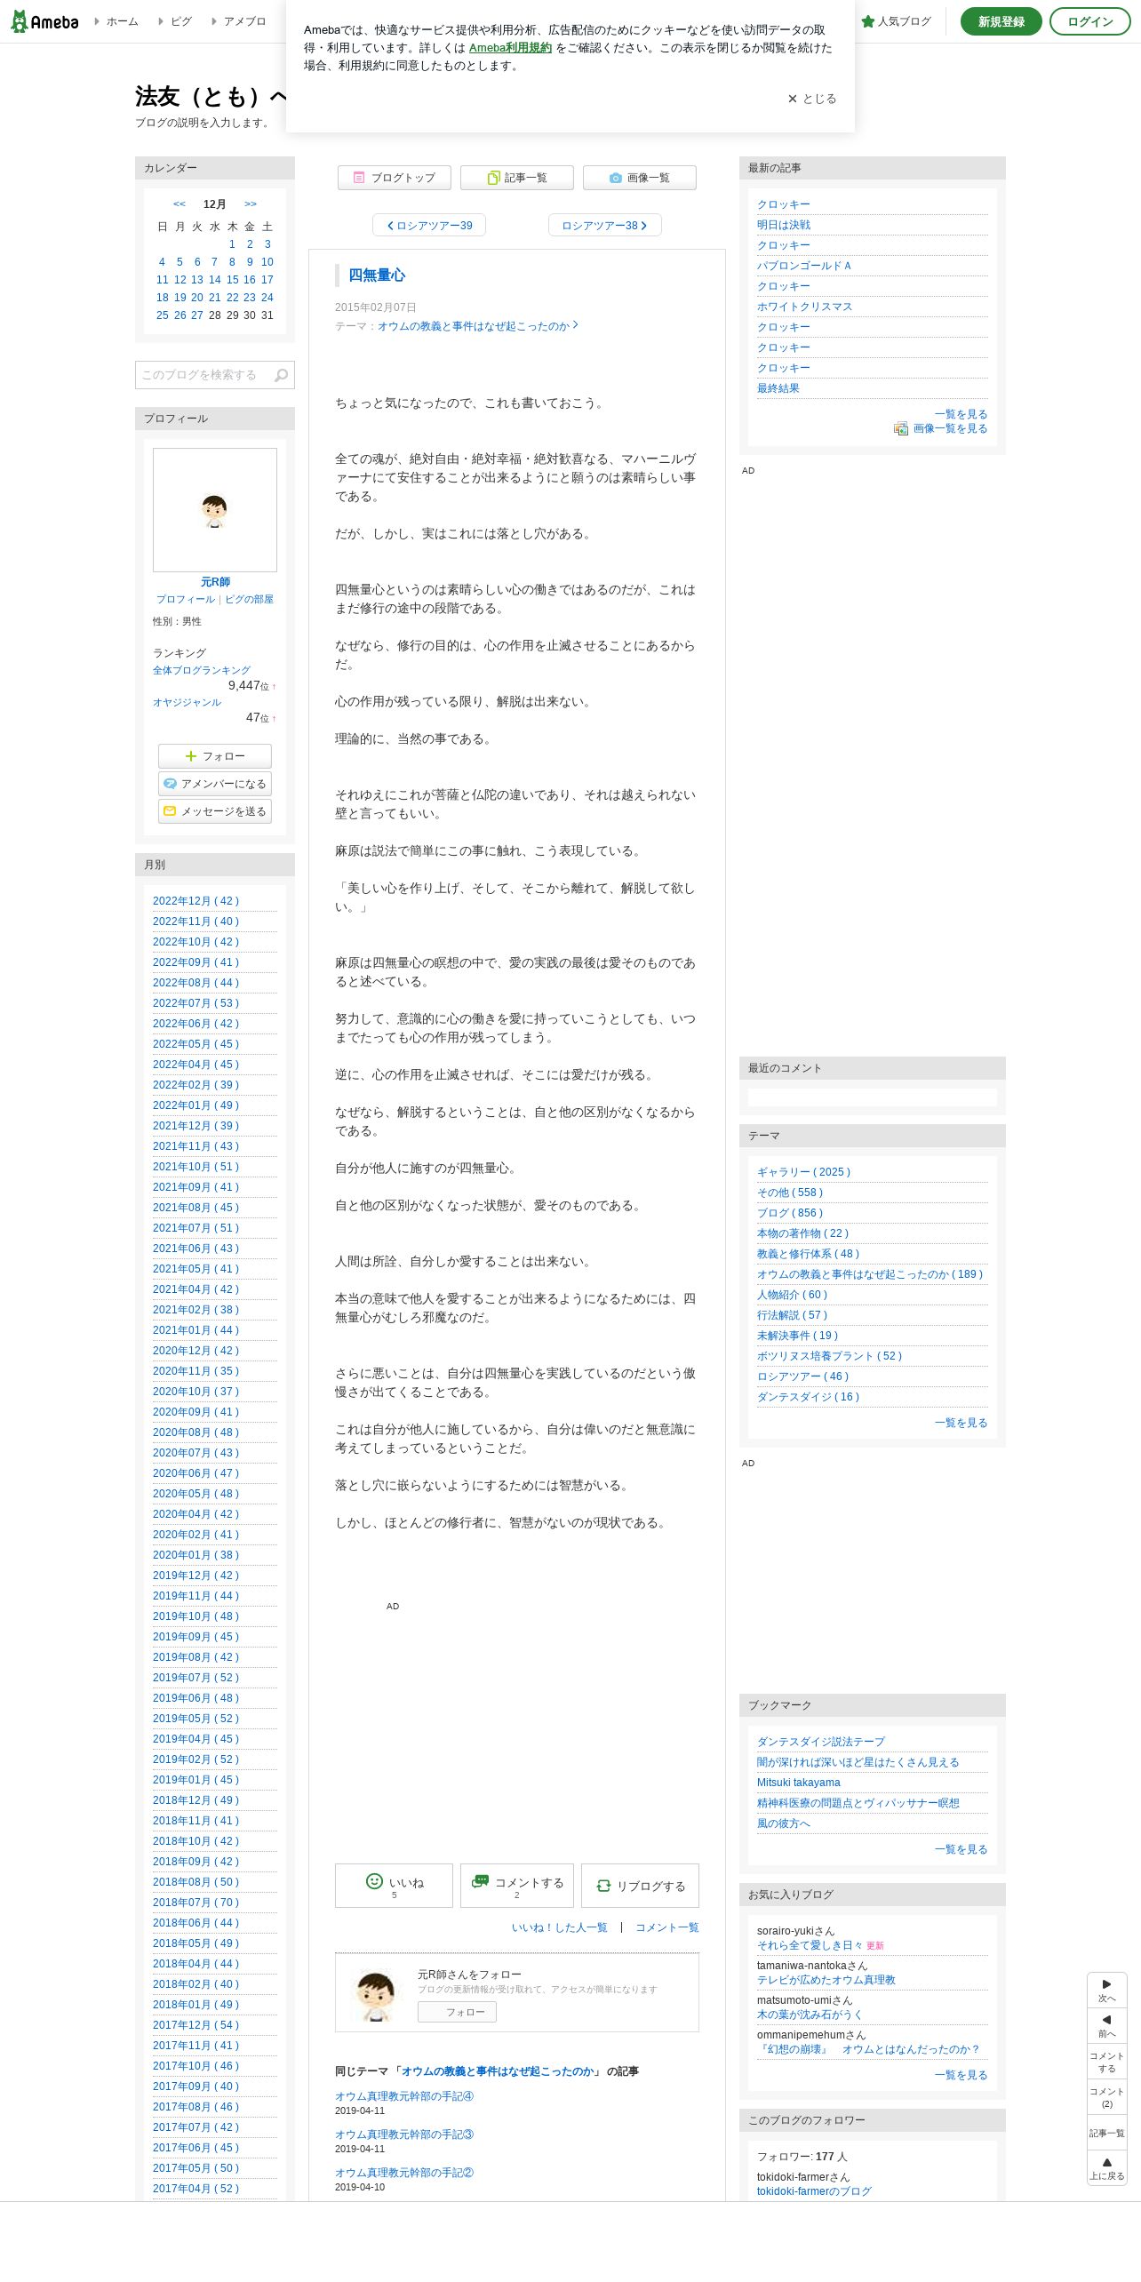Open オヤジジャンル ranking link
The height and width of the screenshot is (2282, 1141).
tap(187, 702)
